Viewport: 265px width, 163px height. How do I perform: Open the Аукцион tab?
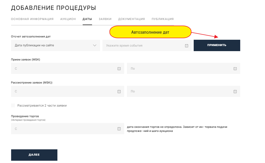click(x=68, y=19)
